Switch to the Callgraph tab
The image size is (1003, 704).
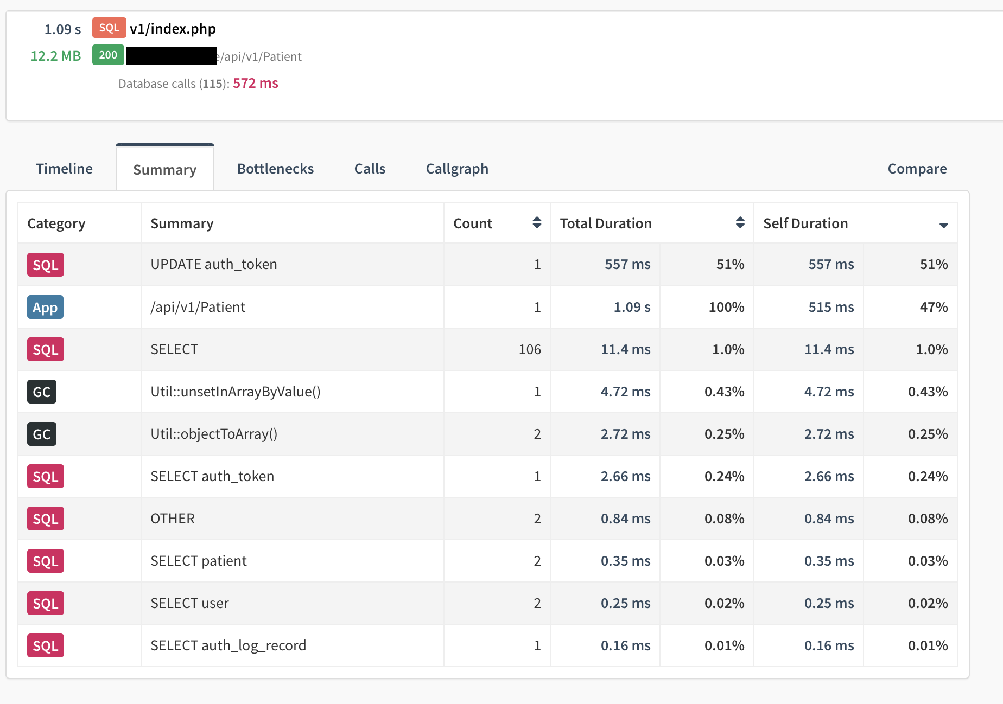point(457,169)
